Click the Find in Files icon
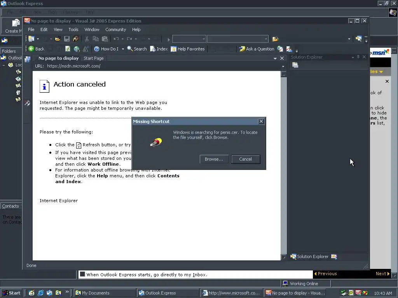The width and height of the screenshot is (398, 298). coord(276,39)
